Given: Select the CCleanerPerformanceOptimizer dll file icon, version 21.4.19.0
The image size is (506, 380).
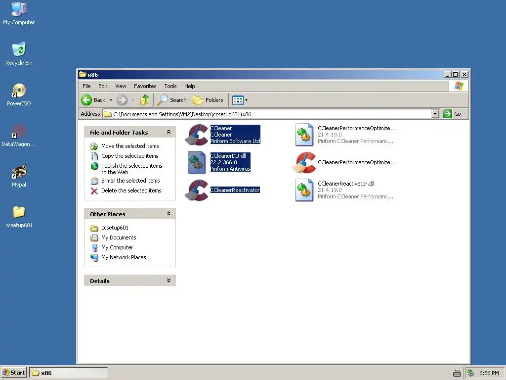Looking at the screenshot, I should 304,135.
